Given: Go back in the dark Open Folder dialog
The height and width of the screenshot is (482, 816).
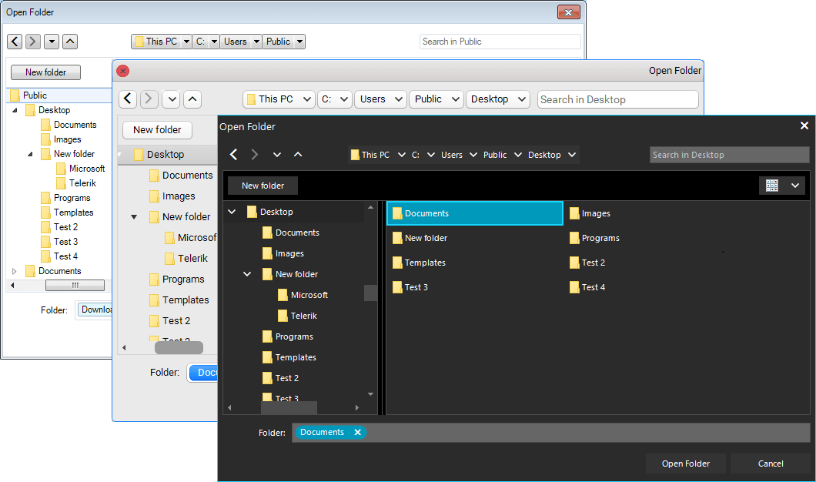Looking at the screenshot, I should click(234, 155).
